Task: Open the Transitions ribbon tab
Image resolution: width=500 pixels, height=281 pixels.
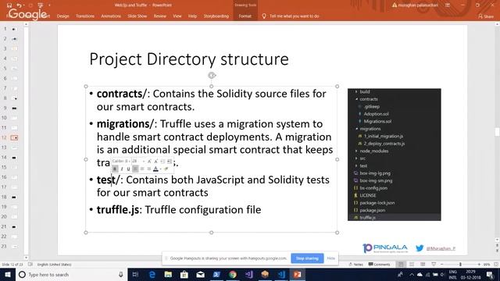Action: (85, 16)
